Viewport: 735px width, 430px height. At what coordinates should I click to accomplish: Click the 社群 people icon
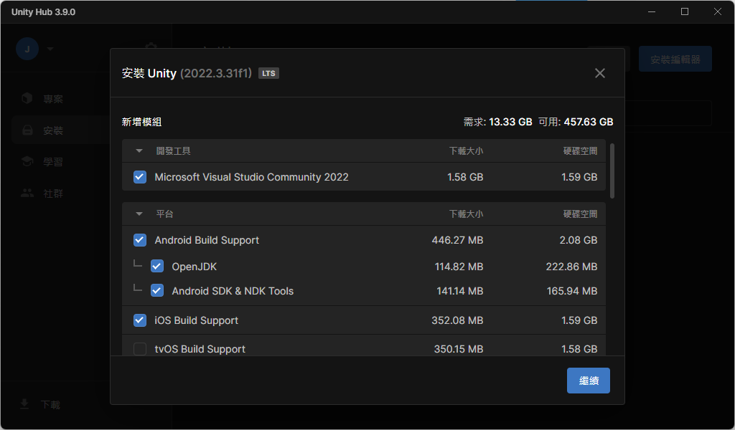[x=27, y=193]
